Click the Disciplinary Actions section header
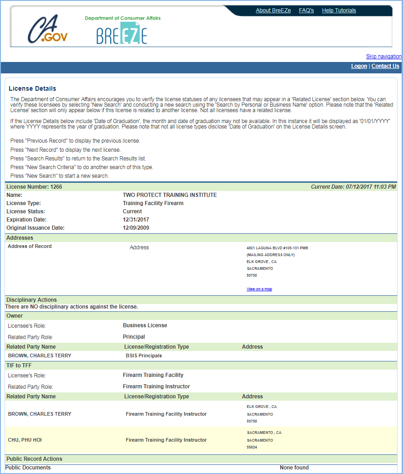 (31, 300)
